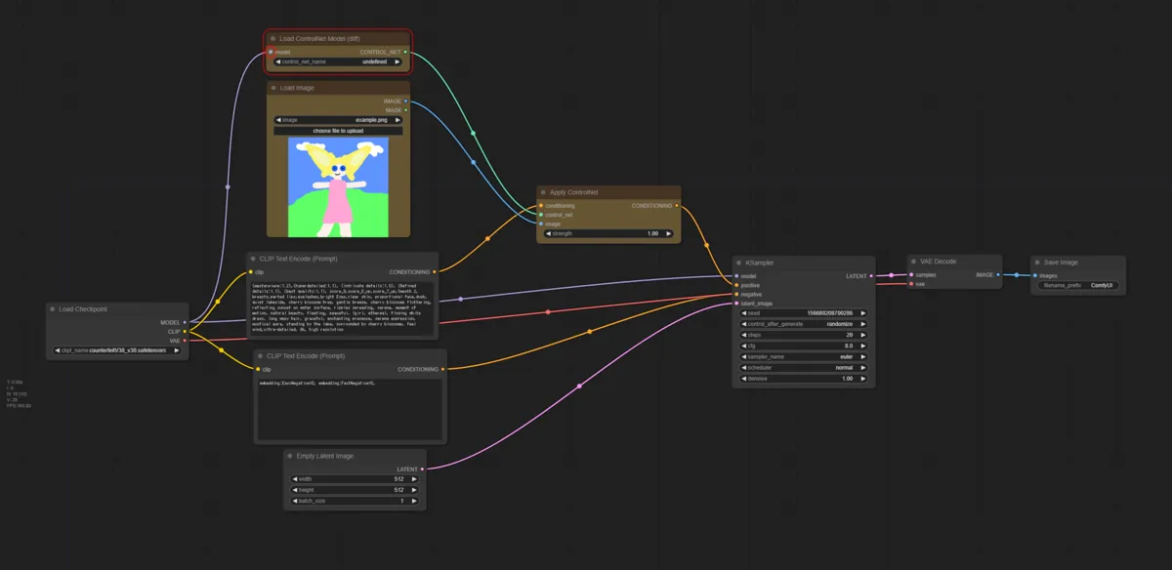Collapse the Save Image node via title dot
The height and width of the screenshot is (570, 1172).
pos(1037,263)
